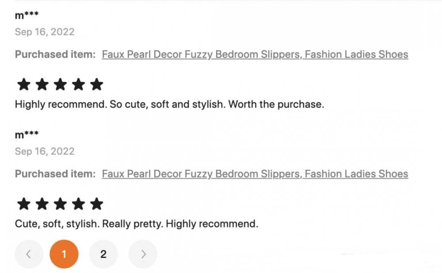
Task: Click the first star in the top review's rating
Action: [23, 84]
